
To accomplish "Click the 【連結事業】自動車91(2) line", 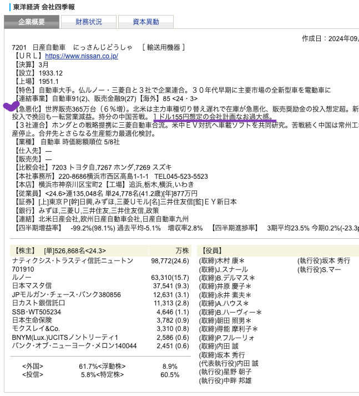I will (x=105, y=98).
